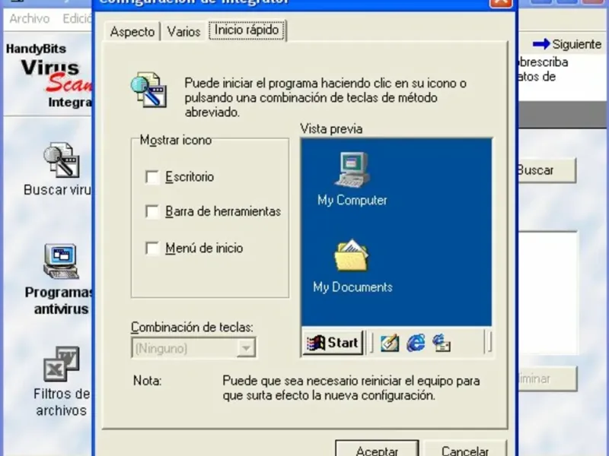
Task: Click Siguiente arrow in main window
Action: coord(567,44)
